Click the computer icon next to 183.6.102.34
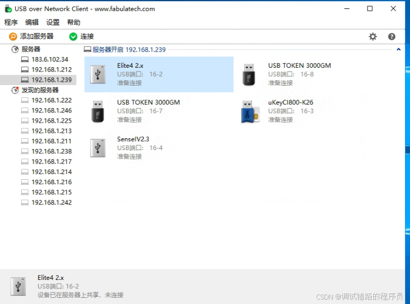 (25, 59)
